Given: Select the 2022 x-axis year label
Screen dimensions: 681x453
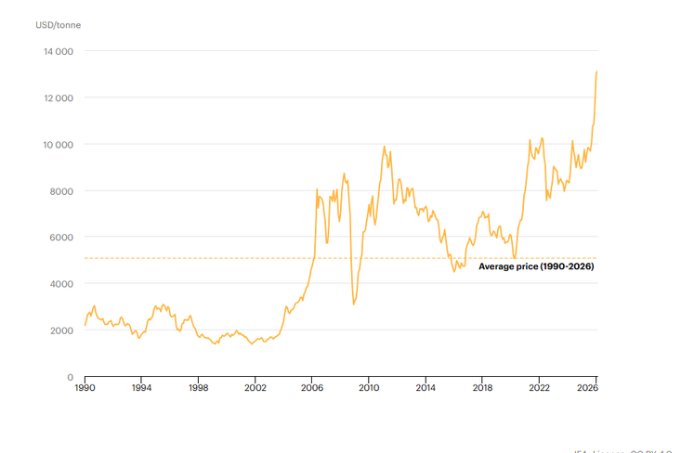Looking at the screenshot, I should click(539, 388).
